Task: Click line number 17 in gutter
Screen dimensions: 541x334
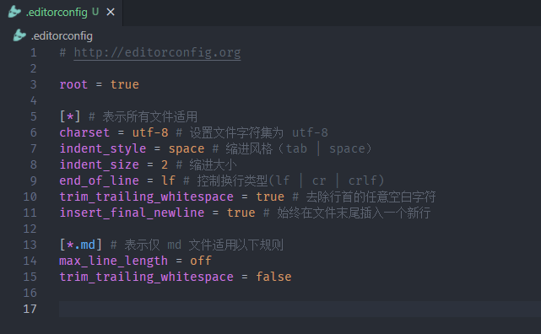Action: tap(30, 309)
